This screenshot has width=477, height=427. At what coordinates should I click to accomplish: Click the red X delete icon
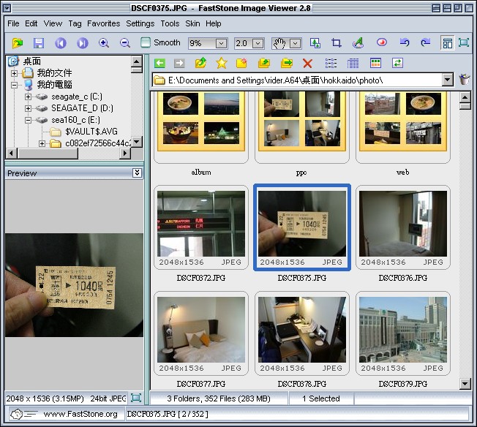click(307, 64)
